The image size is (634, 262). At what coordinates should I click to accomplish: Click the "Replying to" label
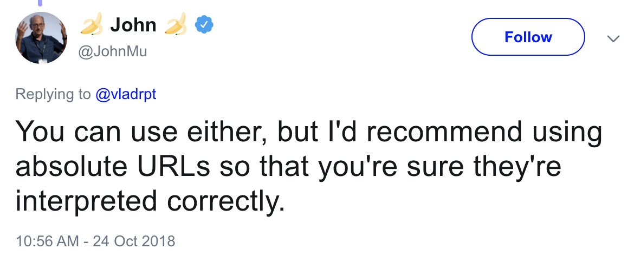53,94
